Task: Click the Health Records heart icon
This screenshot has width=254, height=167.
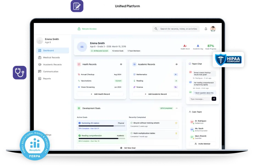Action: [x=78, y=64]
